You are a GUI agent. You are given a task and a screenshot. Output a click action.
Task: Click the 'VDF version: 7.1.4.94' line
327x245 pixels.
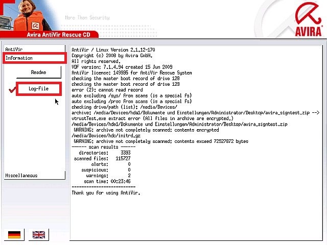[x=122, y=67]
